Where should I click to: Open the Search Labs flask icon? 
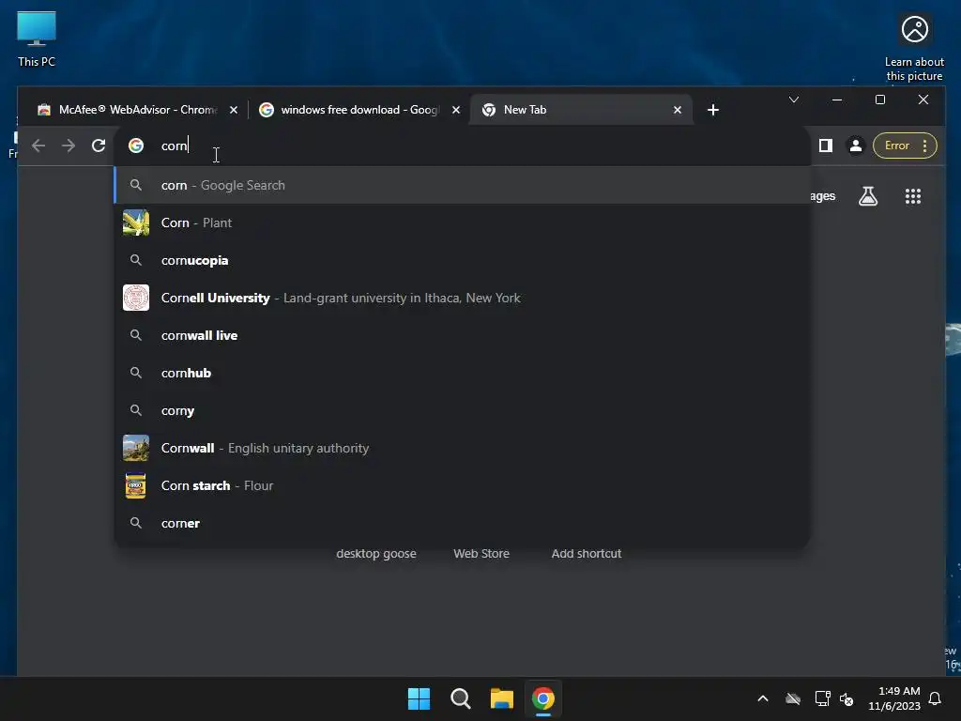(868, 196)
